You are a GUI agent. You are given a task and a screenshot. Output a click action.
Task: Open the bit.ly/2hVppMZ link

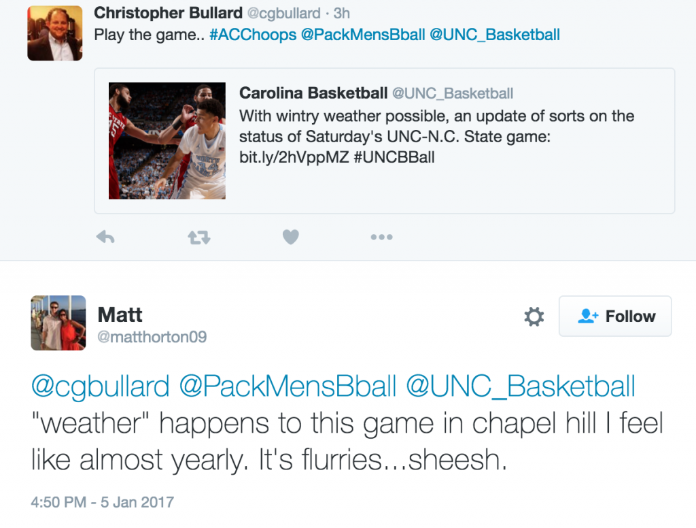(x=293, y=157)
